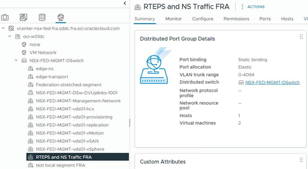Click the edge-transport port group icon
Viewport: 308px width, 169px height.
coord(30,77)
